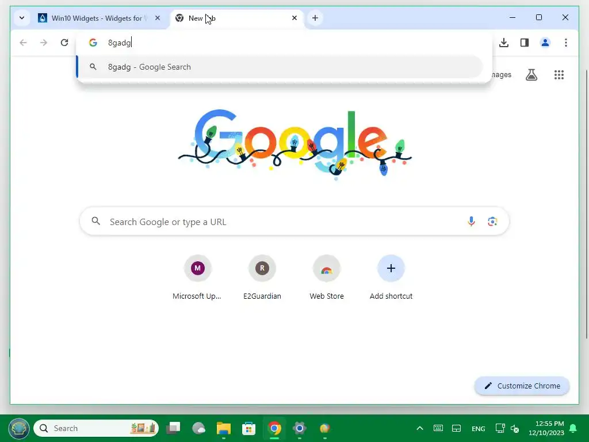Image resolution: width=589 pixels, height=442 pixels.
Task: Go forward with the forward arrow
Action: (44, 43)
